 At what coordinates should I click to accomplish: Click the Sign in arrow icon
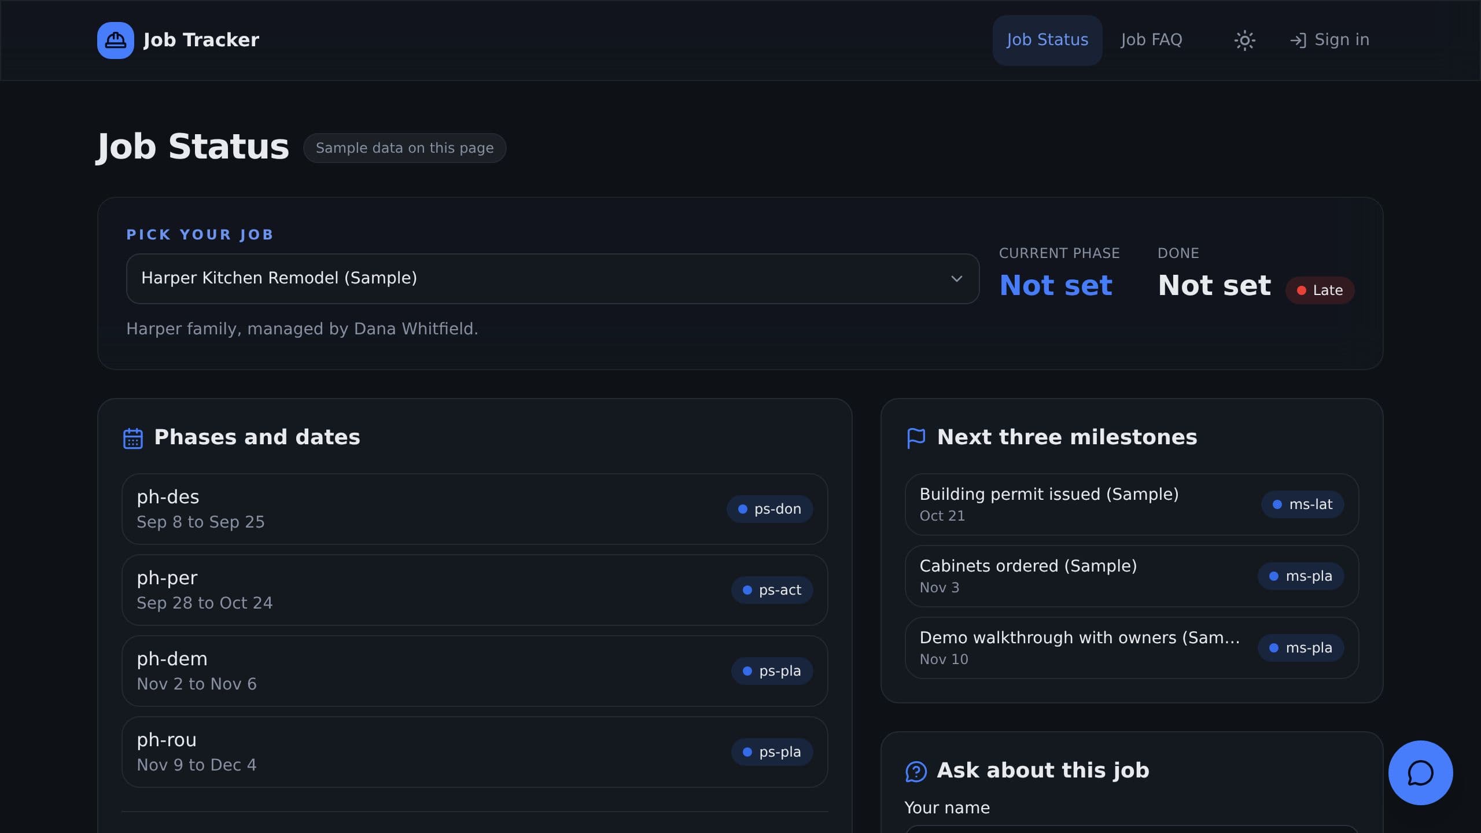(x=1298, y=40)
